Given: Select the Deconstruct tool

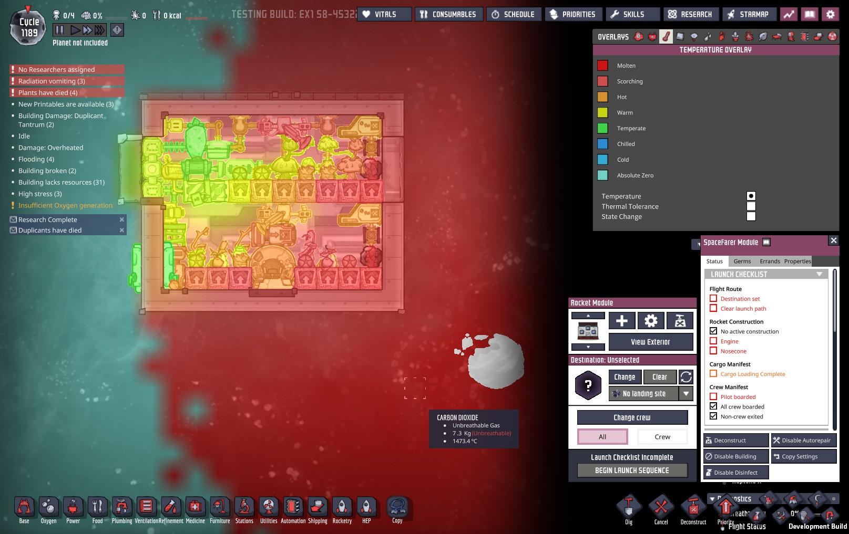Looking at the screenshot, I should coord(693,508).
